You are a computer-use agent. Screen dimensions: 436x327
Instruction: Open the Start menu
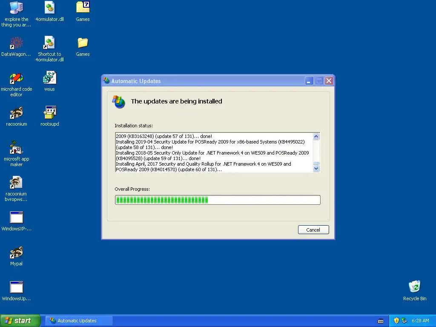point(20,321)
